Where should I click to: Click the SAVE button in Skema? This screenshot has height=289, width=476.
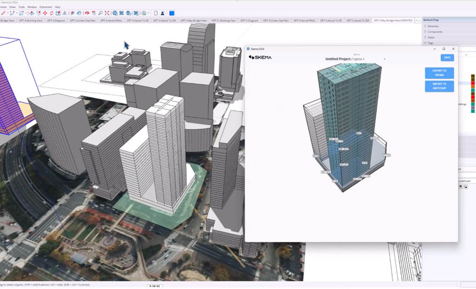pos(447,57)
